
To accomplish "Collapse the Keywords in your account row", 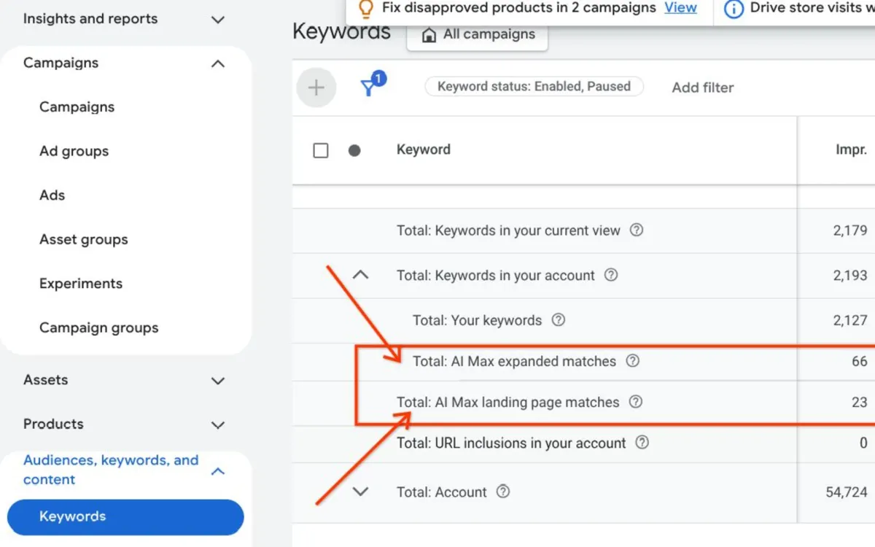I will click(x=360, y=275).
